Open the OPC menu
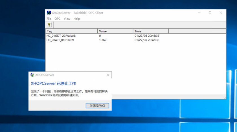The image size is (237, 132). pyautogui.click(x=58, y=19)
